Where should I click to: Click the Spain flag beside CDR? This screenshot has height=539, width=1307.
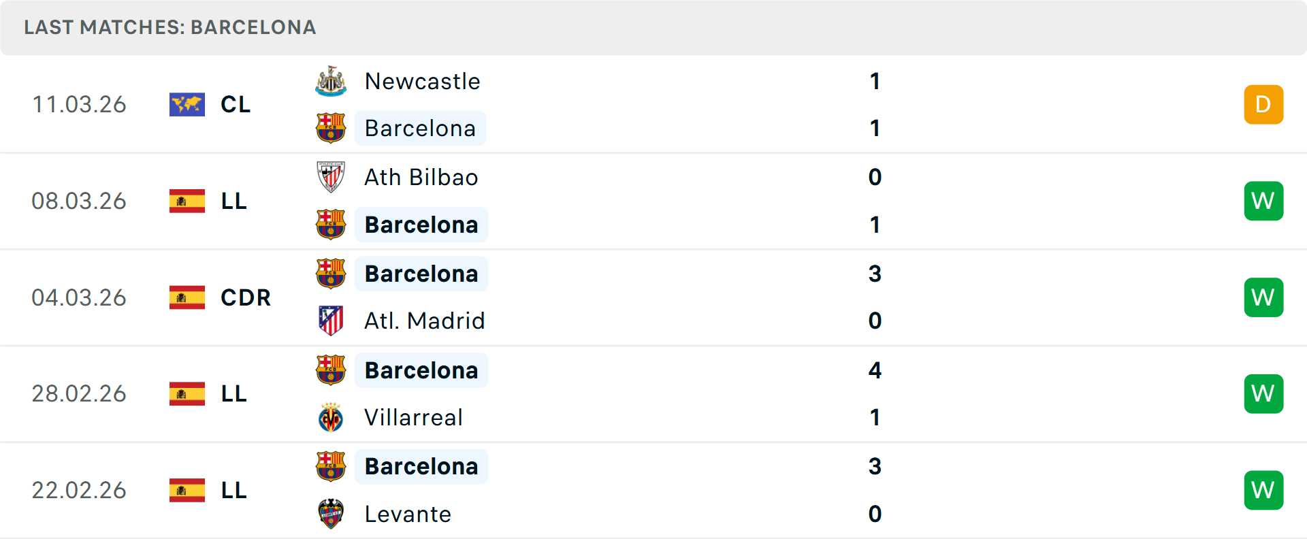187,297
